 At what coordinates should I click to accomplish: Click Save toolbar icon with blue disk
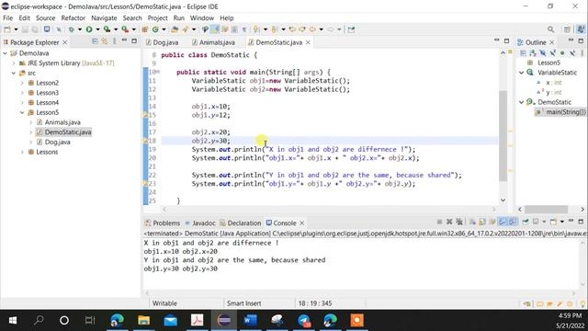click(47, 29)
